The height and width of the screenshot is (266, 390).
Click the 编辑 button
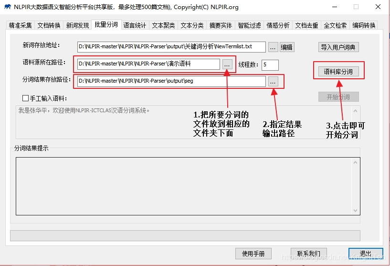(287, 47)
